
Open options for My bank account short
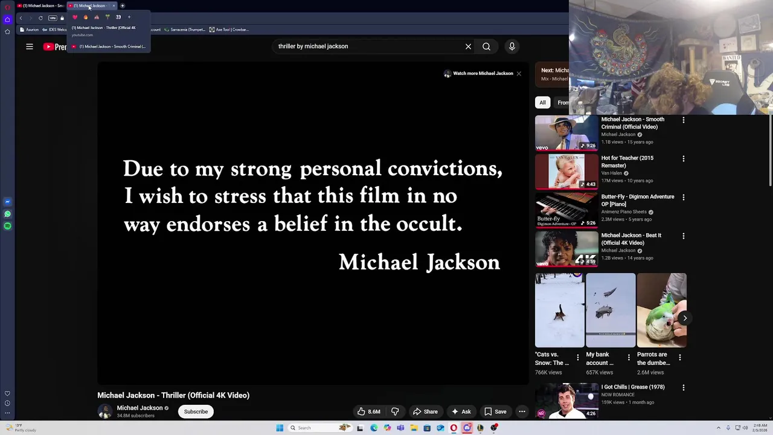pos(629,358)
